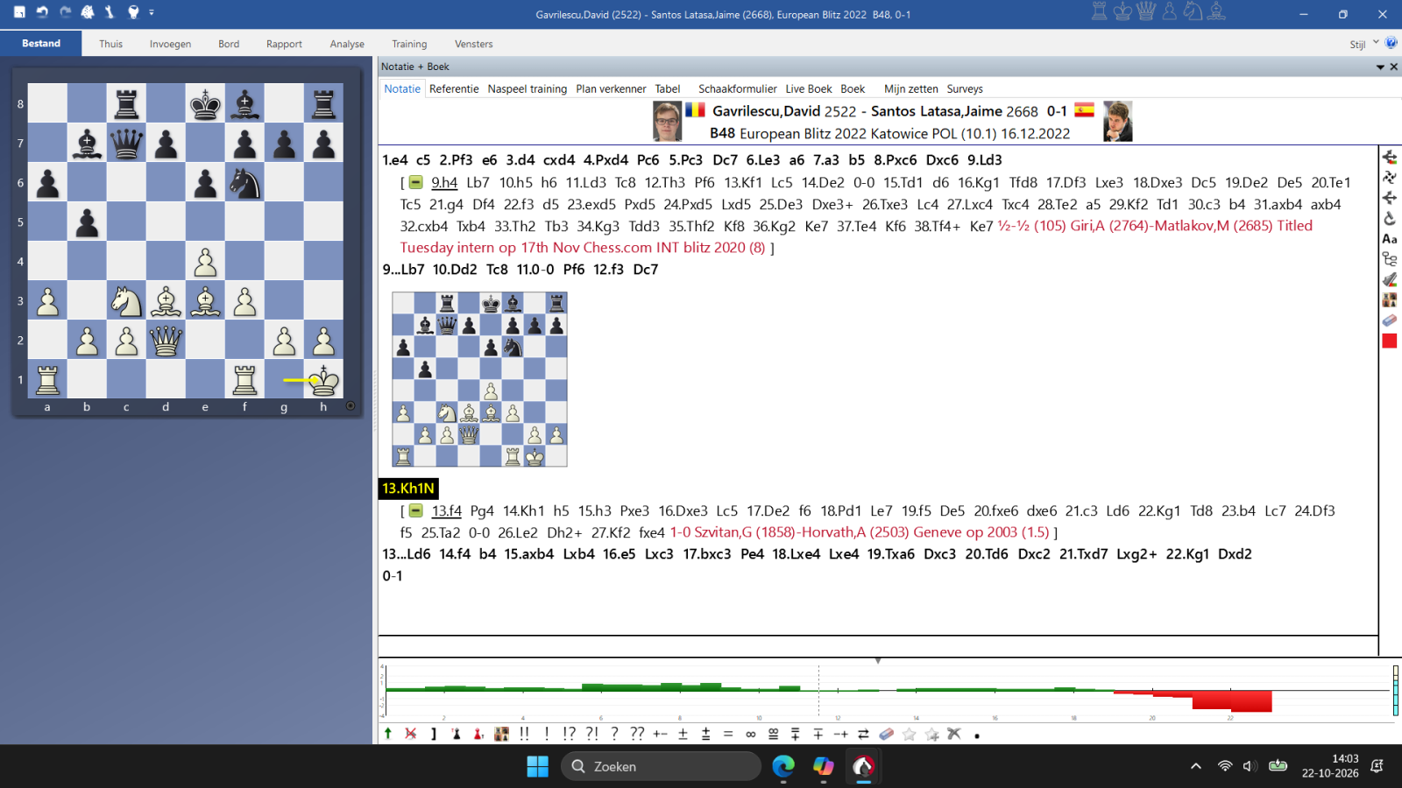Image resolution: width=1402 pixels, height=788 pixels.
Task: Click the Aa text font icon in side toolbar
Action: click(x=1390, y=238)
